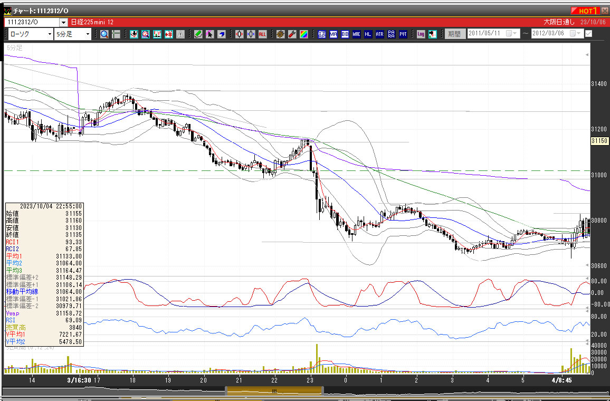Screen dimensions: 610x401
Task: Click the red-arrow export icon beside Log
Action: tap(433, 34)
